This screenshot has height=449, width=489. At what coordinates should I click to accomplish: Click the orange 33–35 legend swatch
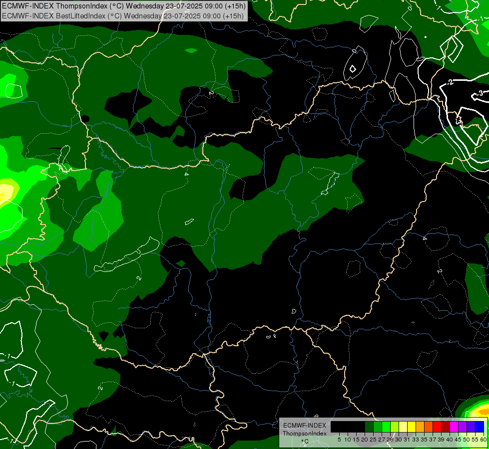pos(420,427)
